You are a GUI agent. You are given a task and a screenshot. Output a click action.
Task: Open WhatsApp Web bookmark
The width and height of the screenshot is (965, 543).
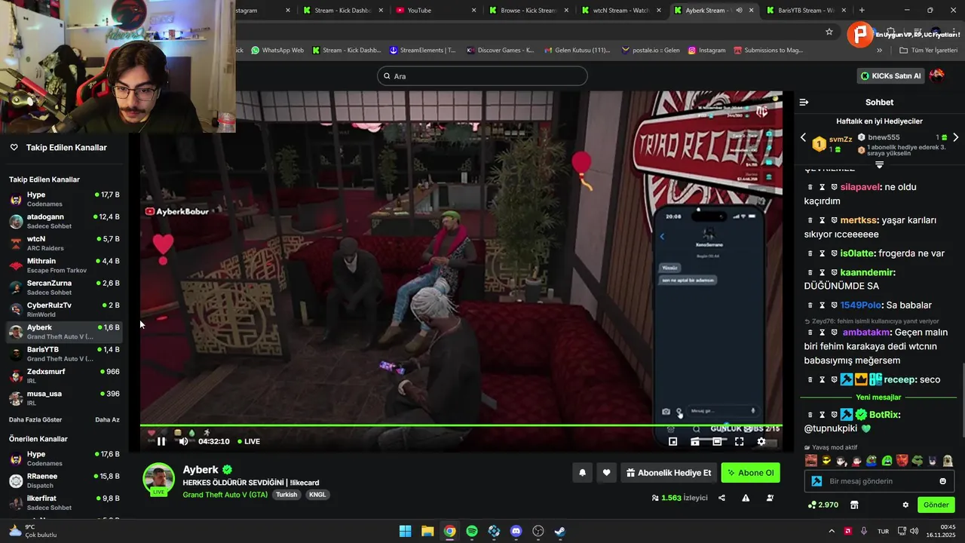tap(277, 51)
